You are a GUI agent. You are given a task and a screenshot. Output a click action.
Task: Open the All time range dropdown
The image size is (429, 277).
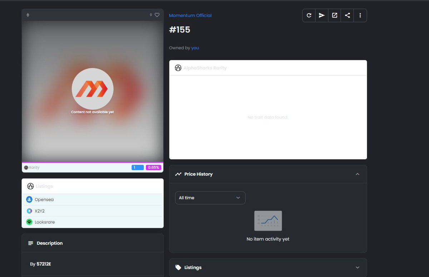coord(210,198)
